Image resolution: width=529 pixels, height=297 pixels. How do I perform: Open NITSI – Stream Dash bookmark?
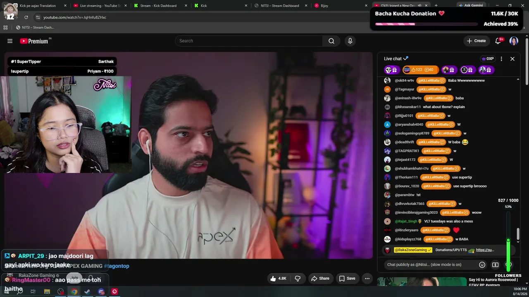coord(35,28)
